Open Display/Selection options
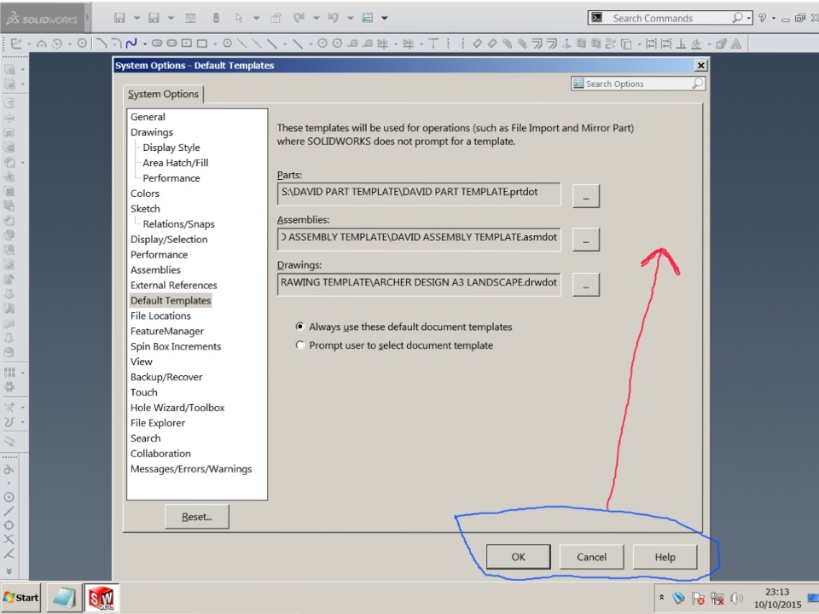 (169, 239)
